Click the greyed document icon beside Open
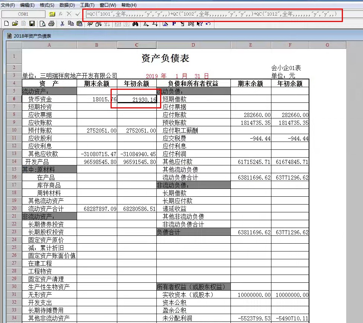The width and height of the screenshot is (363, 323). 23,23
